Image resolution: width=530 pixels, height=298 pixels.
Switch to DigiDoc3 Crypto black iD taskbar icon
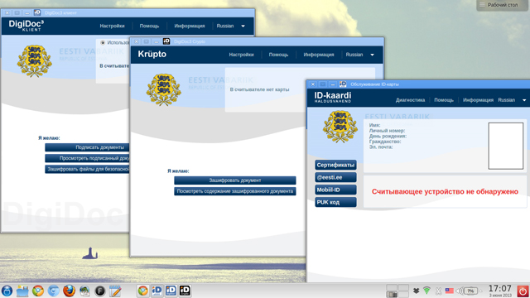pos(185,291)
